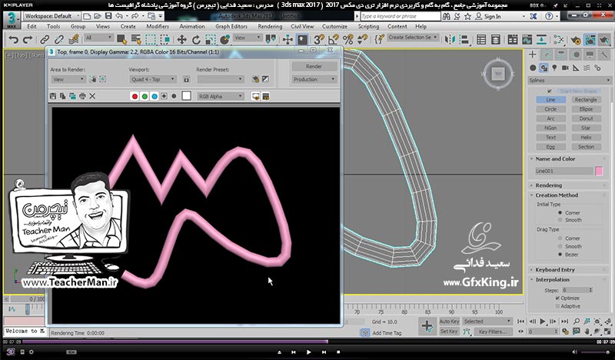Open the Graph Editors menu
The width and height of the screenshot is (615, 360).
(x=231, y=26)
